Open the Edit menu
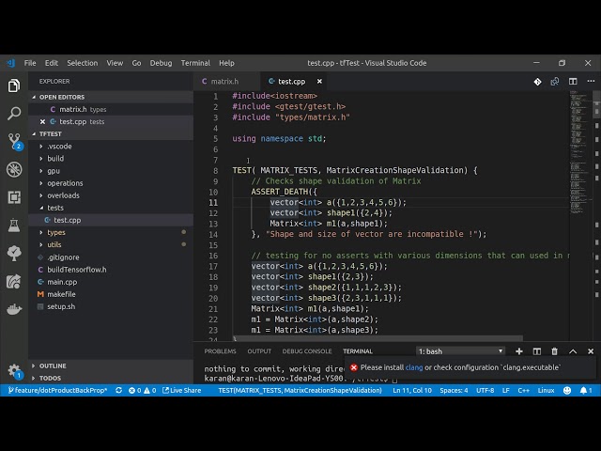 (x=52, y=63)
